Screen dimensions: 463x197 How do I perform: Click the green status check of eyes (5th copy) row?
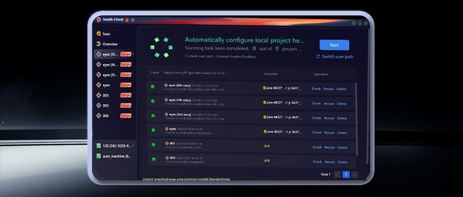[x=153, y=87]
